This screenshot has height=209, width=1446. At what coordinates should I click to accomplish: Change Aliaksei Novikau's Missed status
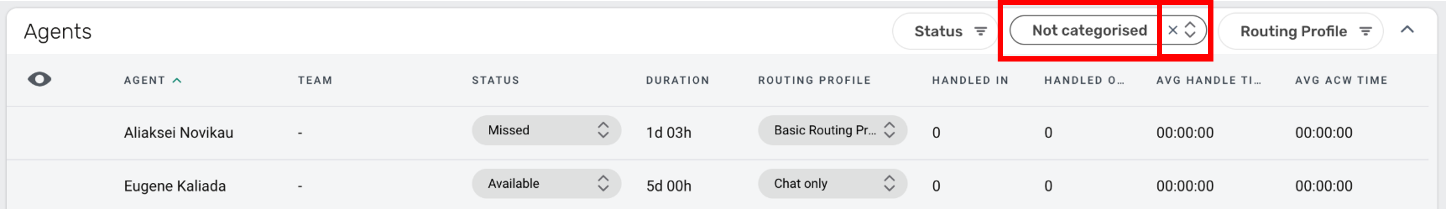tap(546, 130)
